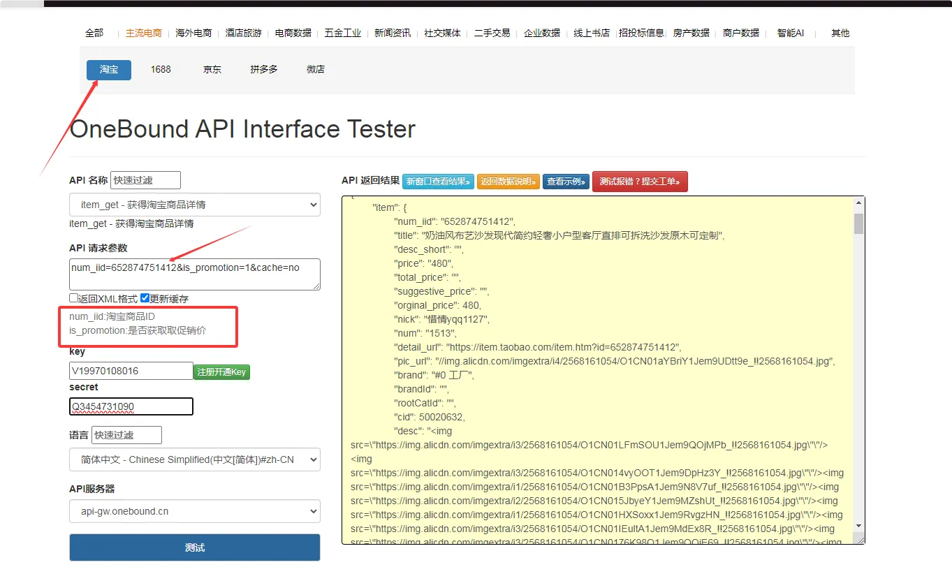
Task: Focus the 语言 quick filter field
Action: pyautogui.click(x=126, y=435)
